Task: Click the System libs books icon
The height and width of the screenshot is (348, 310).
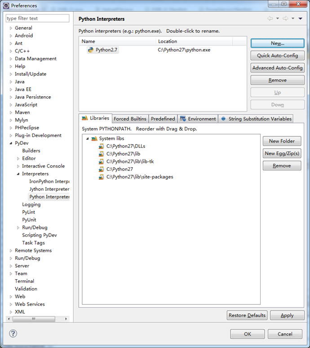Action: tap(94, 139)
